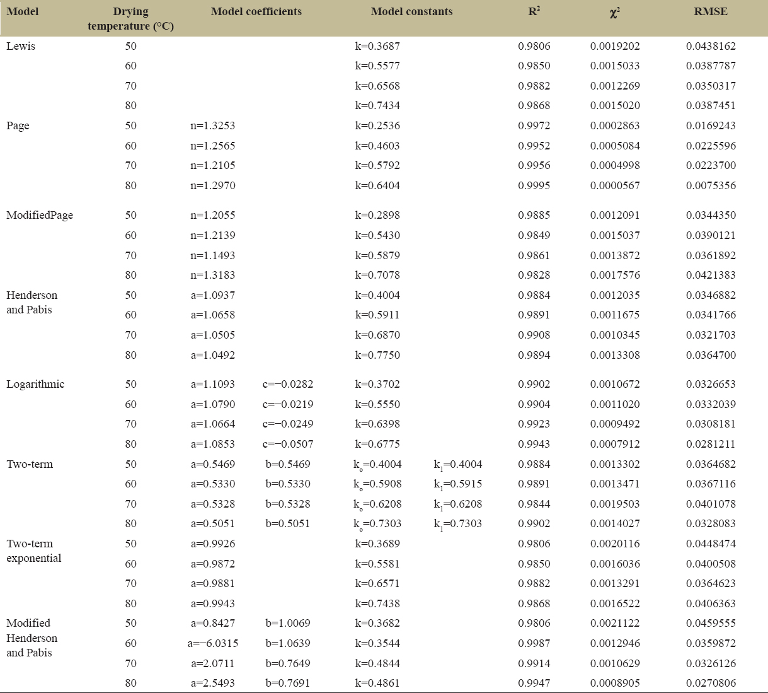Select the n=1.3253 coefficient cell
The image size is (768, 693).
[213, 125]
